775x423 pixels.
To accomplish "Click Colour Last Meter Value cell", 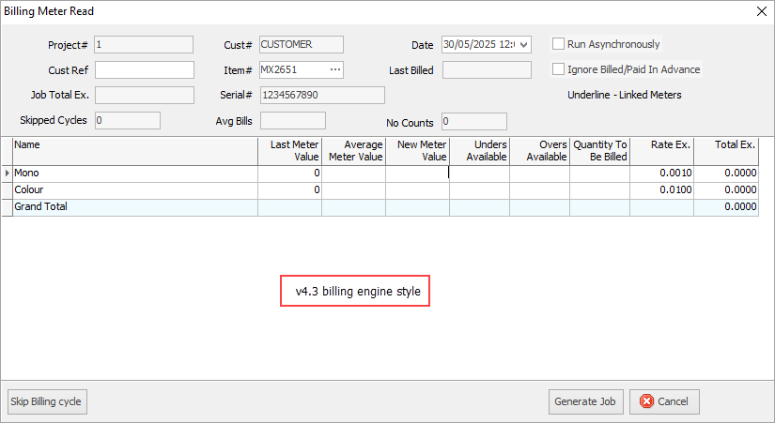I will [x=290, y=190].
